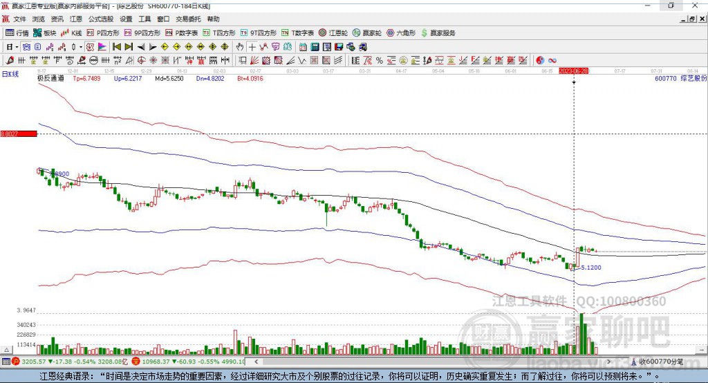Screen dimensions: 708x383
Task: Select the red pencil drawing tool
Action: pyautogui.click(x=10, y=61)
